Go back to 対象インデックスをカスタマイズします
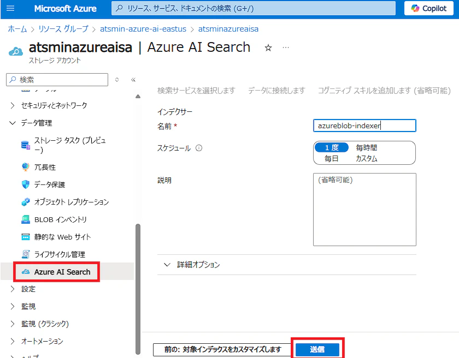This screenshot has height=358, width=459. 222,349
